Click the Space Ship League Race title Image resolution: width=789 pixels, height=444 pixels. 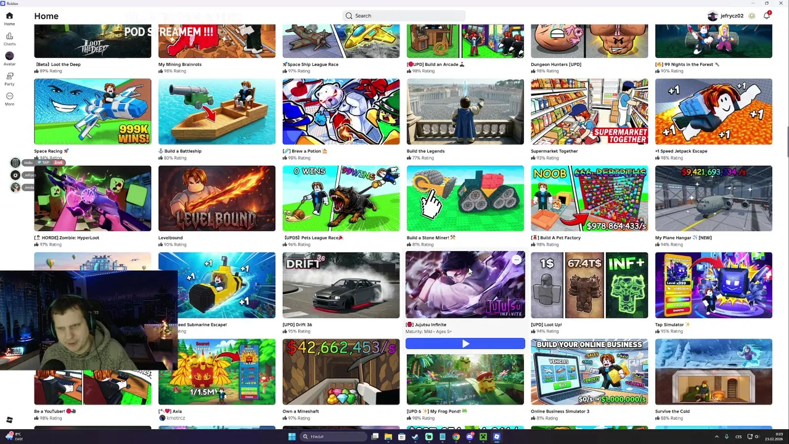pos(311,64)
